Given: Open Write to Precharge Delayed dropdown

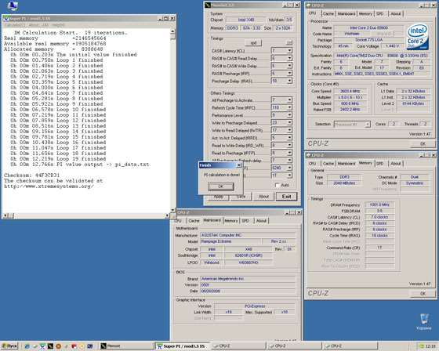Looking at the screenshot, I should [x=289, y=122].
